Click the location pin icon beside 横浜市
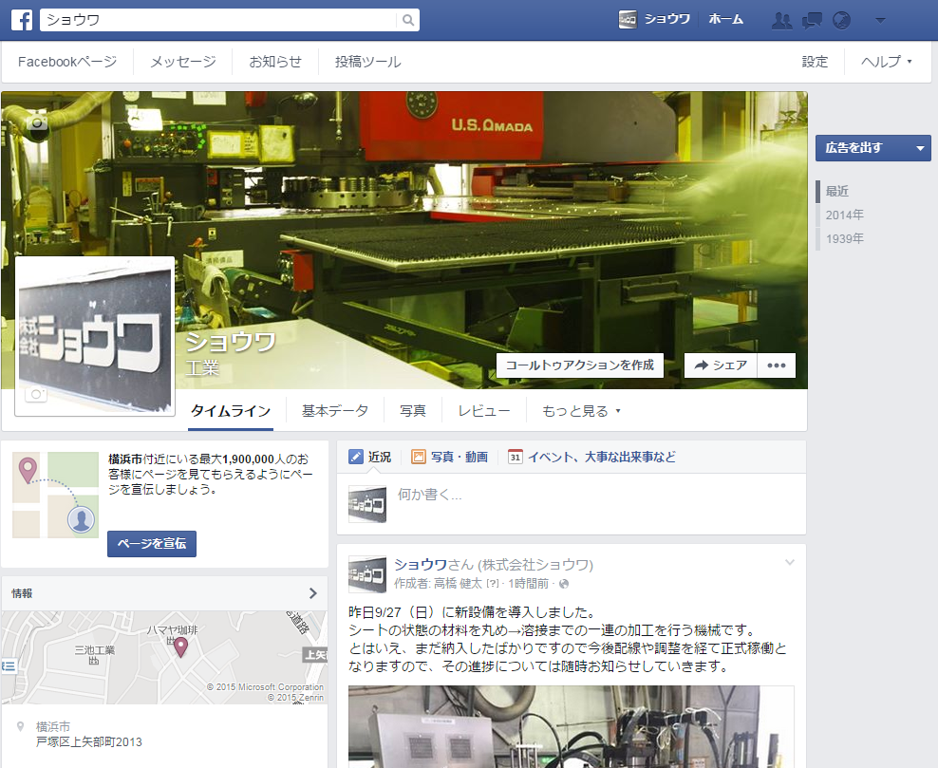The image size is (938, 768). pyautogui.click(x=20, y=727)
